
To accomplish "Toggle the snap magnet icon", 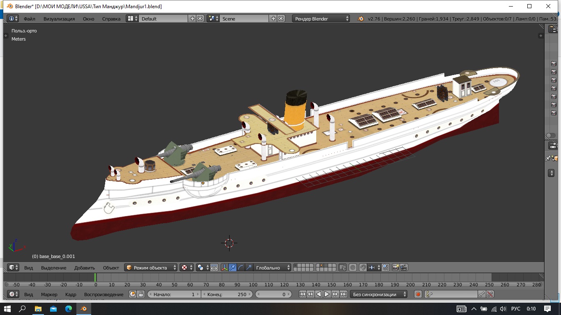I will (363, 267).
